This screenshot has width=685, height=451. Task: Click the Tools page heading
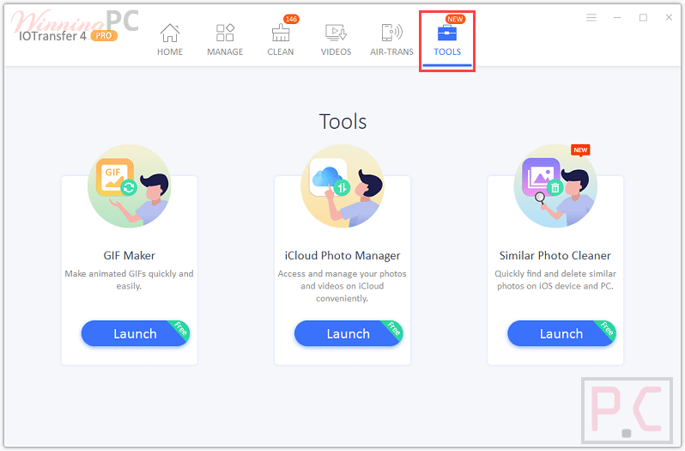pyautogui.click(x=342, y=121)
